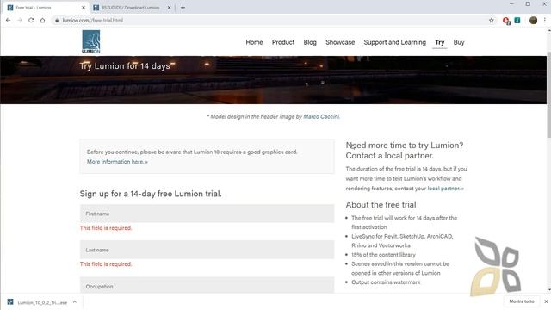The width and height of the screenshot is (551, 310).
Task: Click the 'About the free trial' heading
Action: tap(381, 205)
